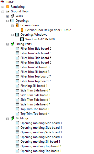Click the Walls node icon
The height and width of the screenshot is (154, 94).
tap(12, 16)
